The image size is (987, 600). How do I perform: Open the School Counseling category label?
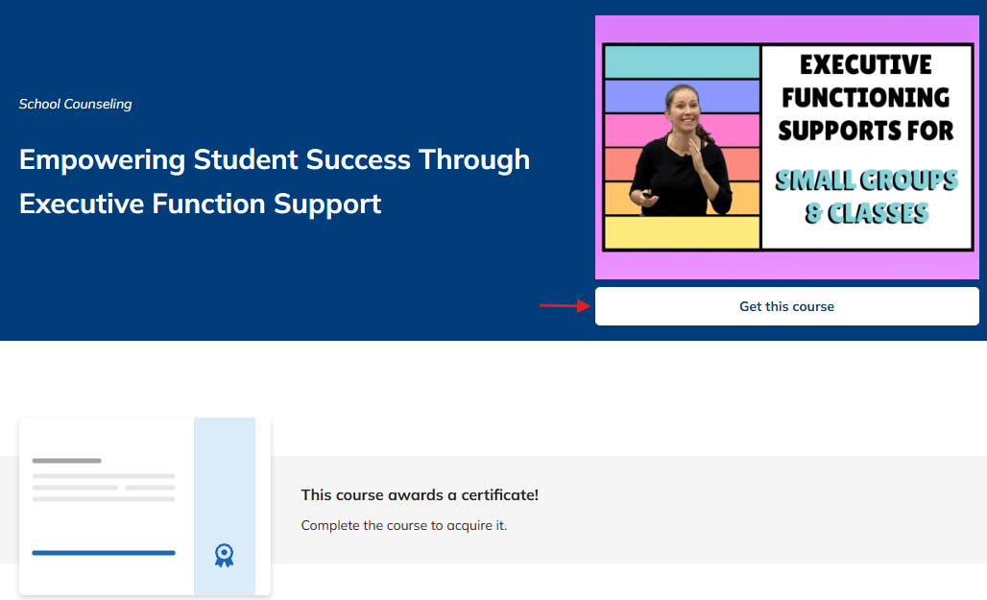click(76, 104)
